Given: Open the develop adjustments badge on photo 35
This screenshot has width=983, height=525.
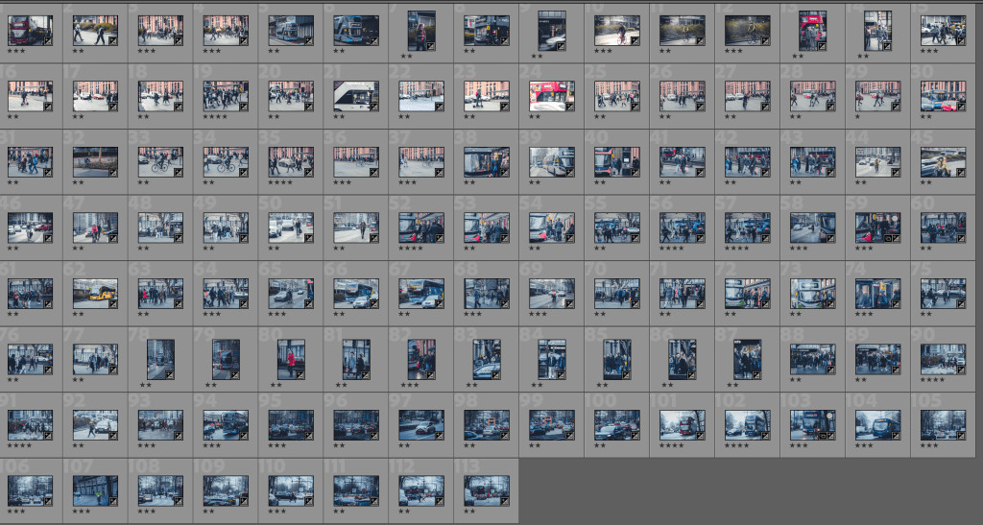Looking at the screenshot, I should tap(309, 172).
